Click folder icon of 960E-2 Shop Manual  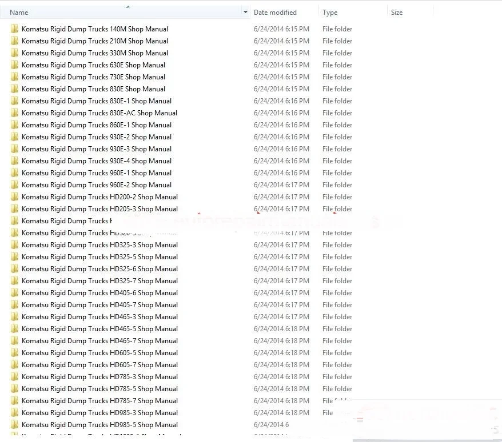click(x=14, y=185)
